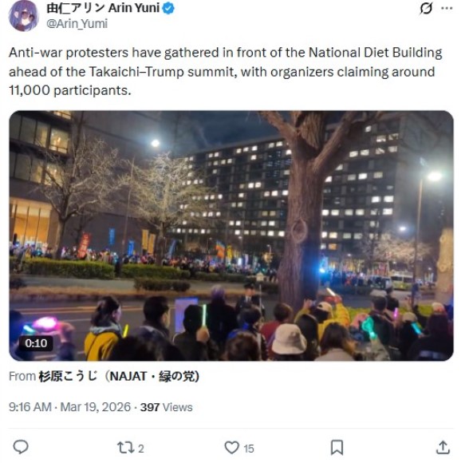Viewport: 465px width, 463px height.
Task: Open the share upload icon
Action: [x=443, y=447]
